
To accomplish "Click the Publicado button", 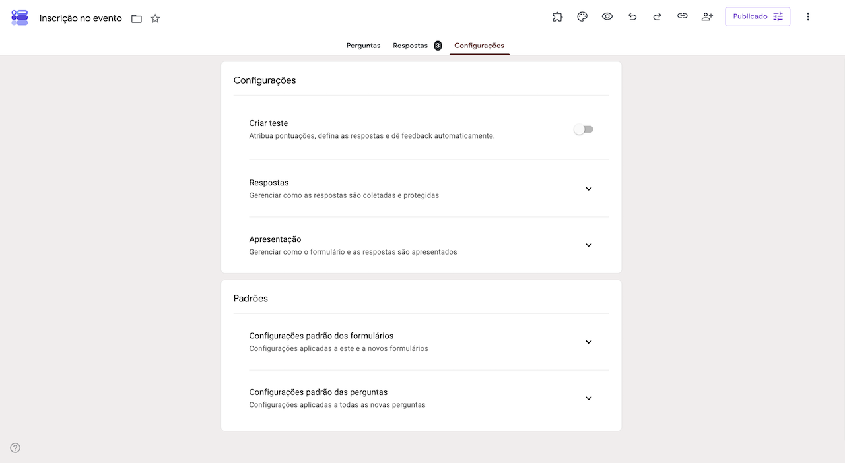I will coord(758,16).
